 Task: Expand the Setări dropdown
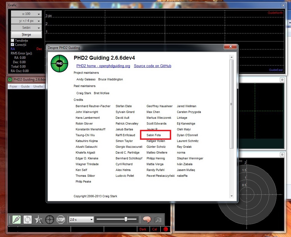click(x=26, y=28)
